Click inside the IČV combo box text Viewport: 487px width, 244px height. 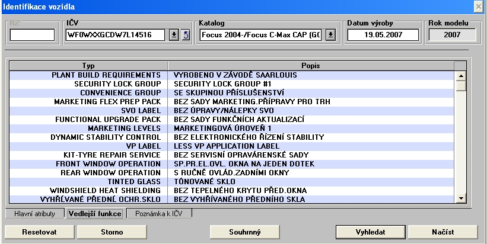(x=116, y=35)
